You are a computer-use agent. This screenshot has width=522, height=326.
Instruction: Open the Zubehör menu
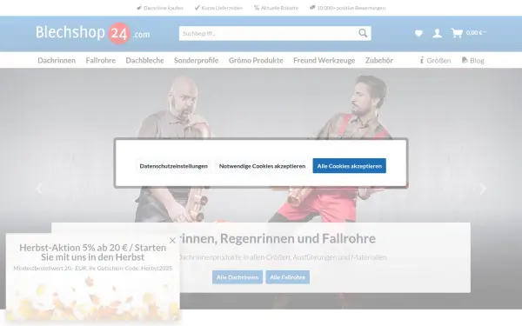tap(379, 60)
